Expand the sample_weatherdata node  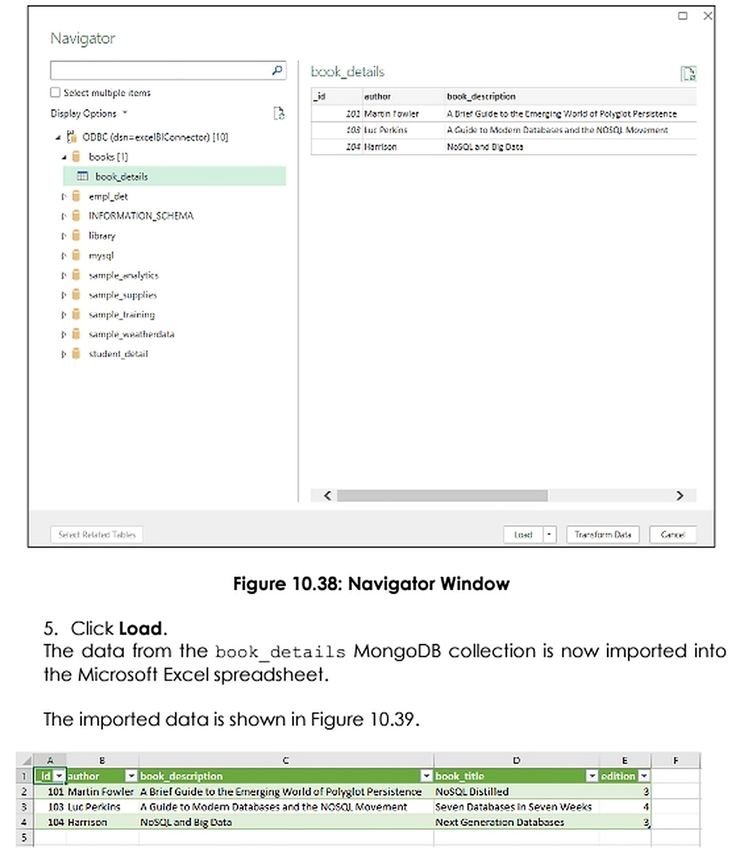pos(63,335)
